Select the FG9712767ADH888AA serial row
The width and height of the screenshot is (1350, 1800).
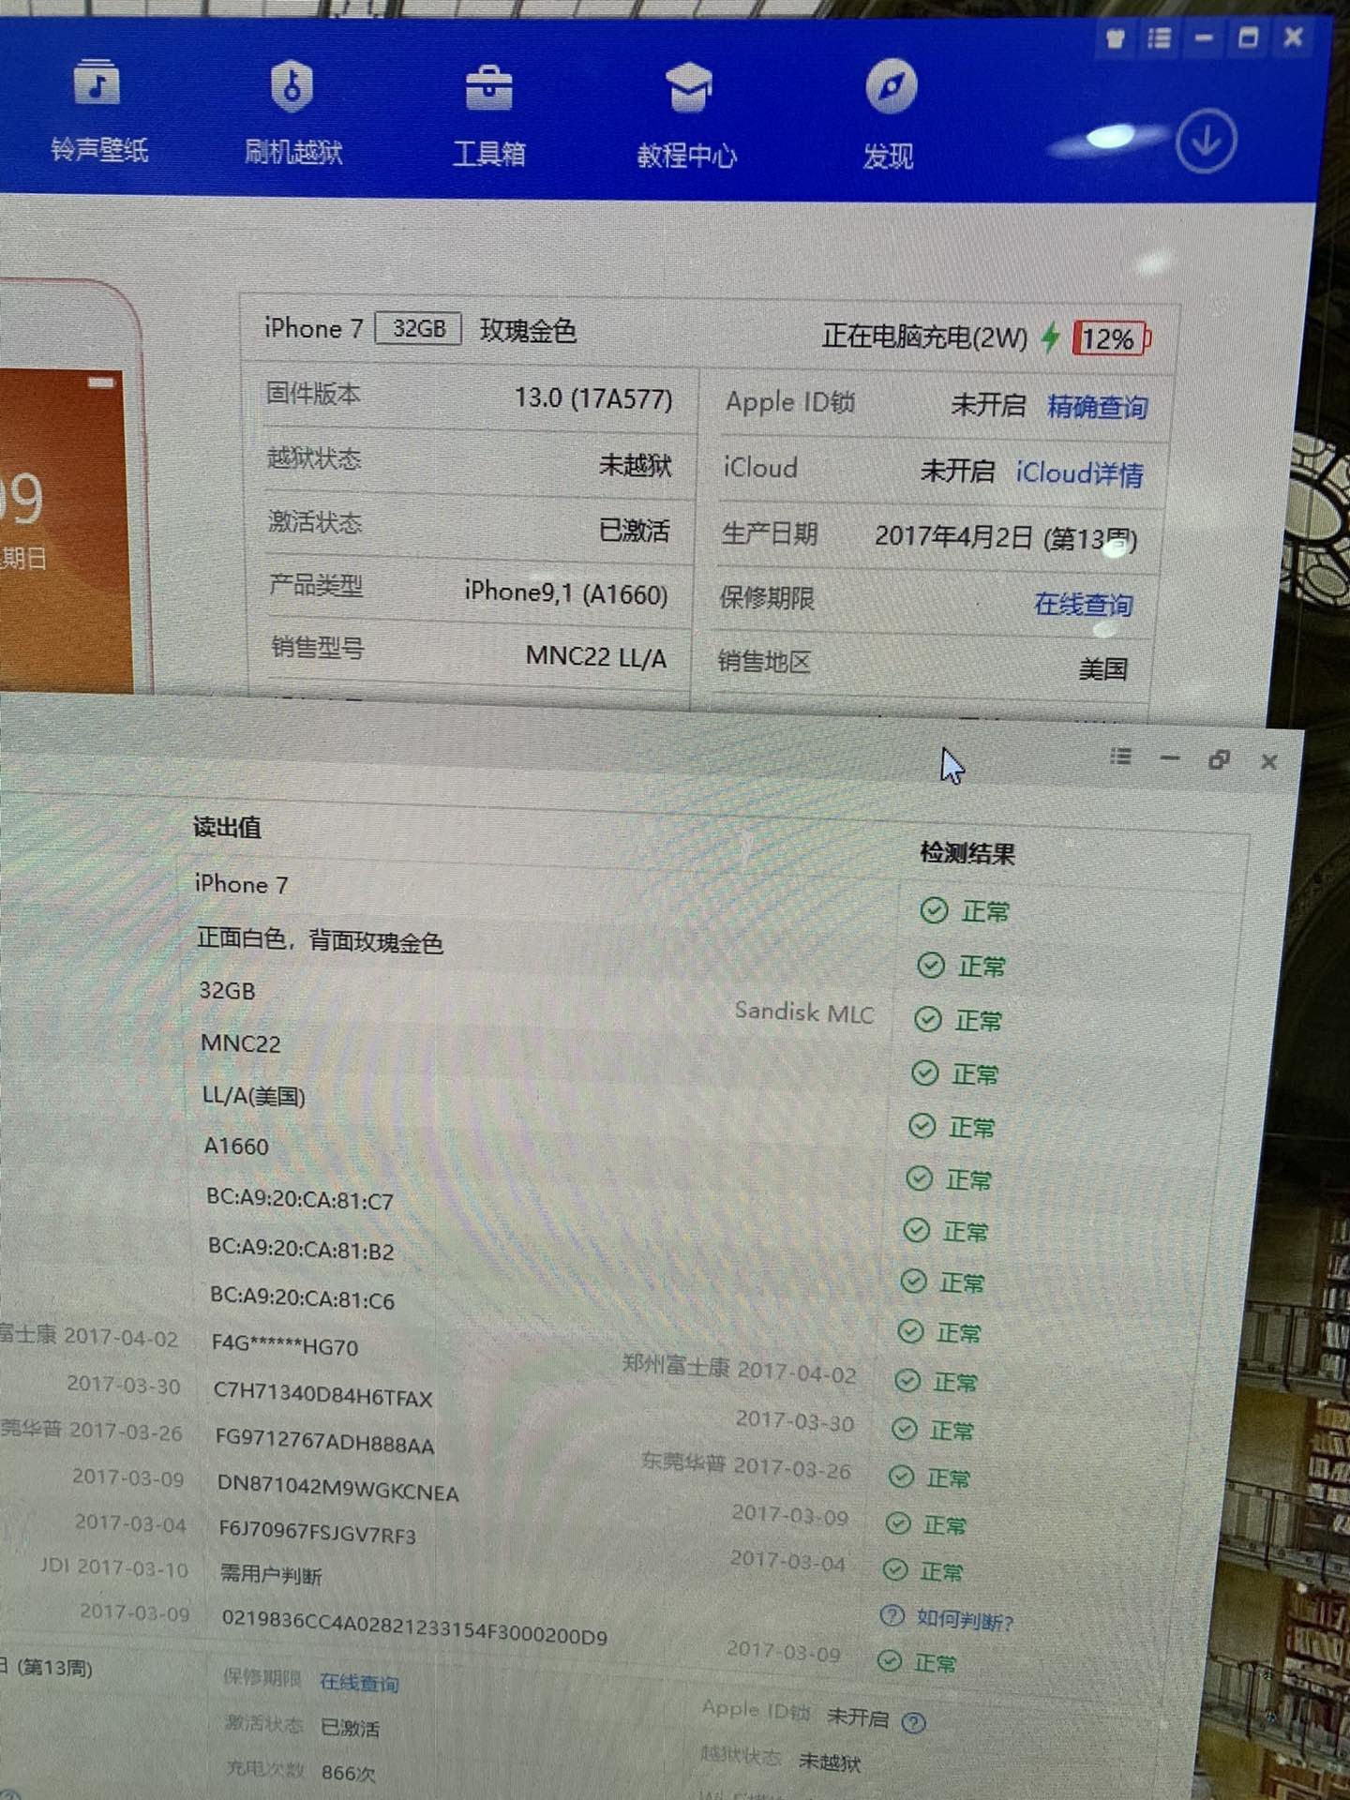click(324, 1442)
